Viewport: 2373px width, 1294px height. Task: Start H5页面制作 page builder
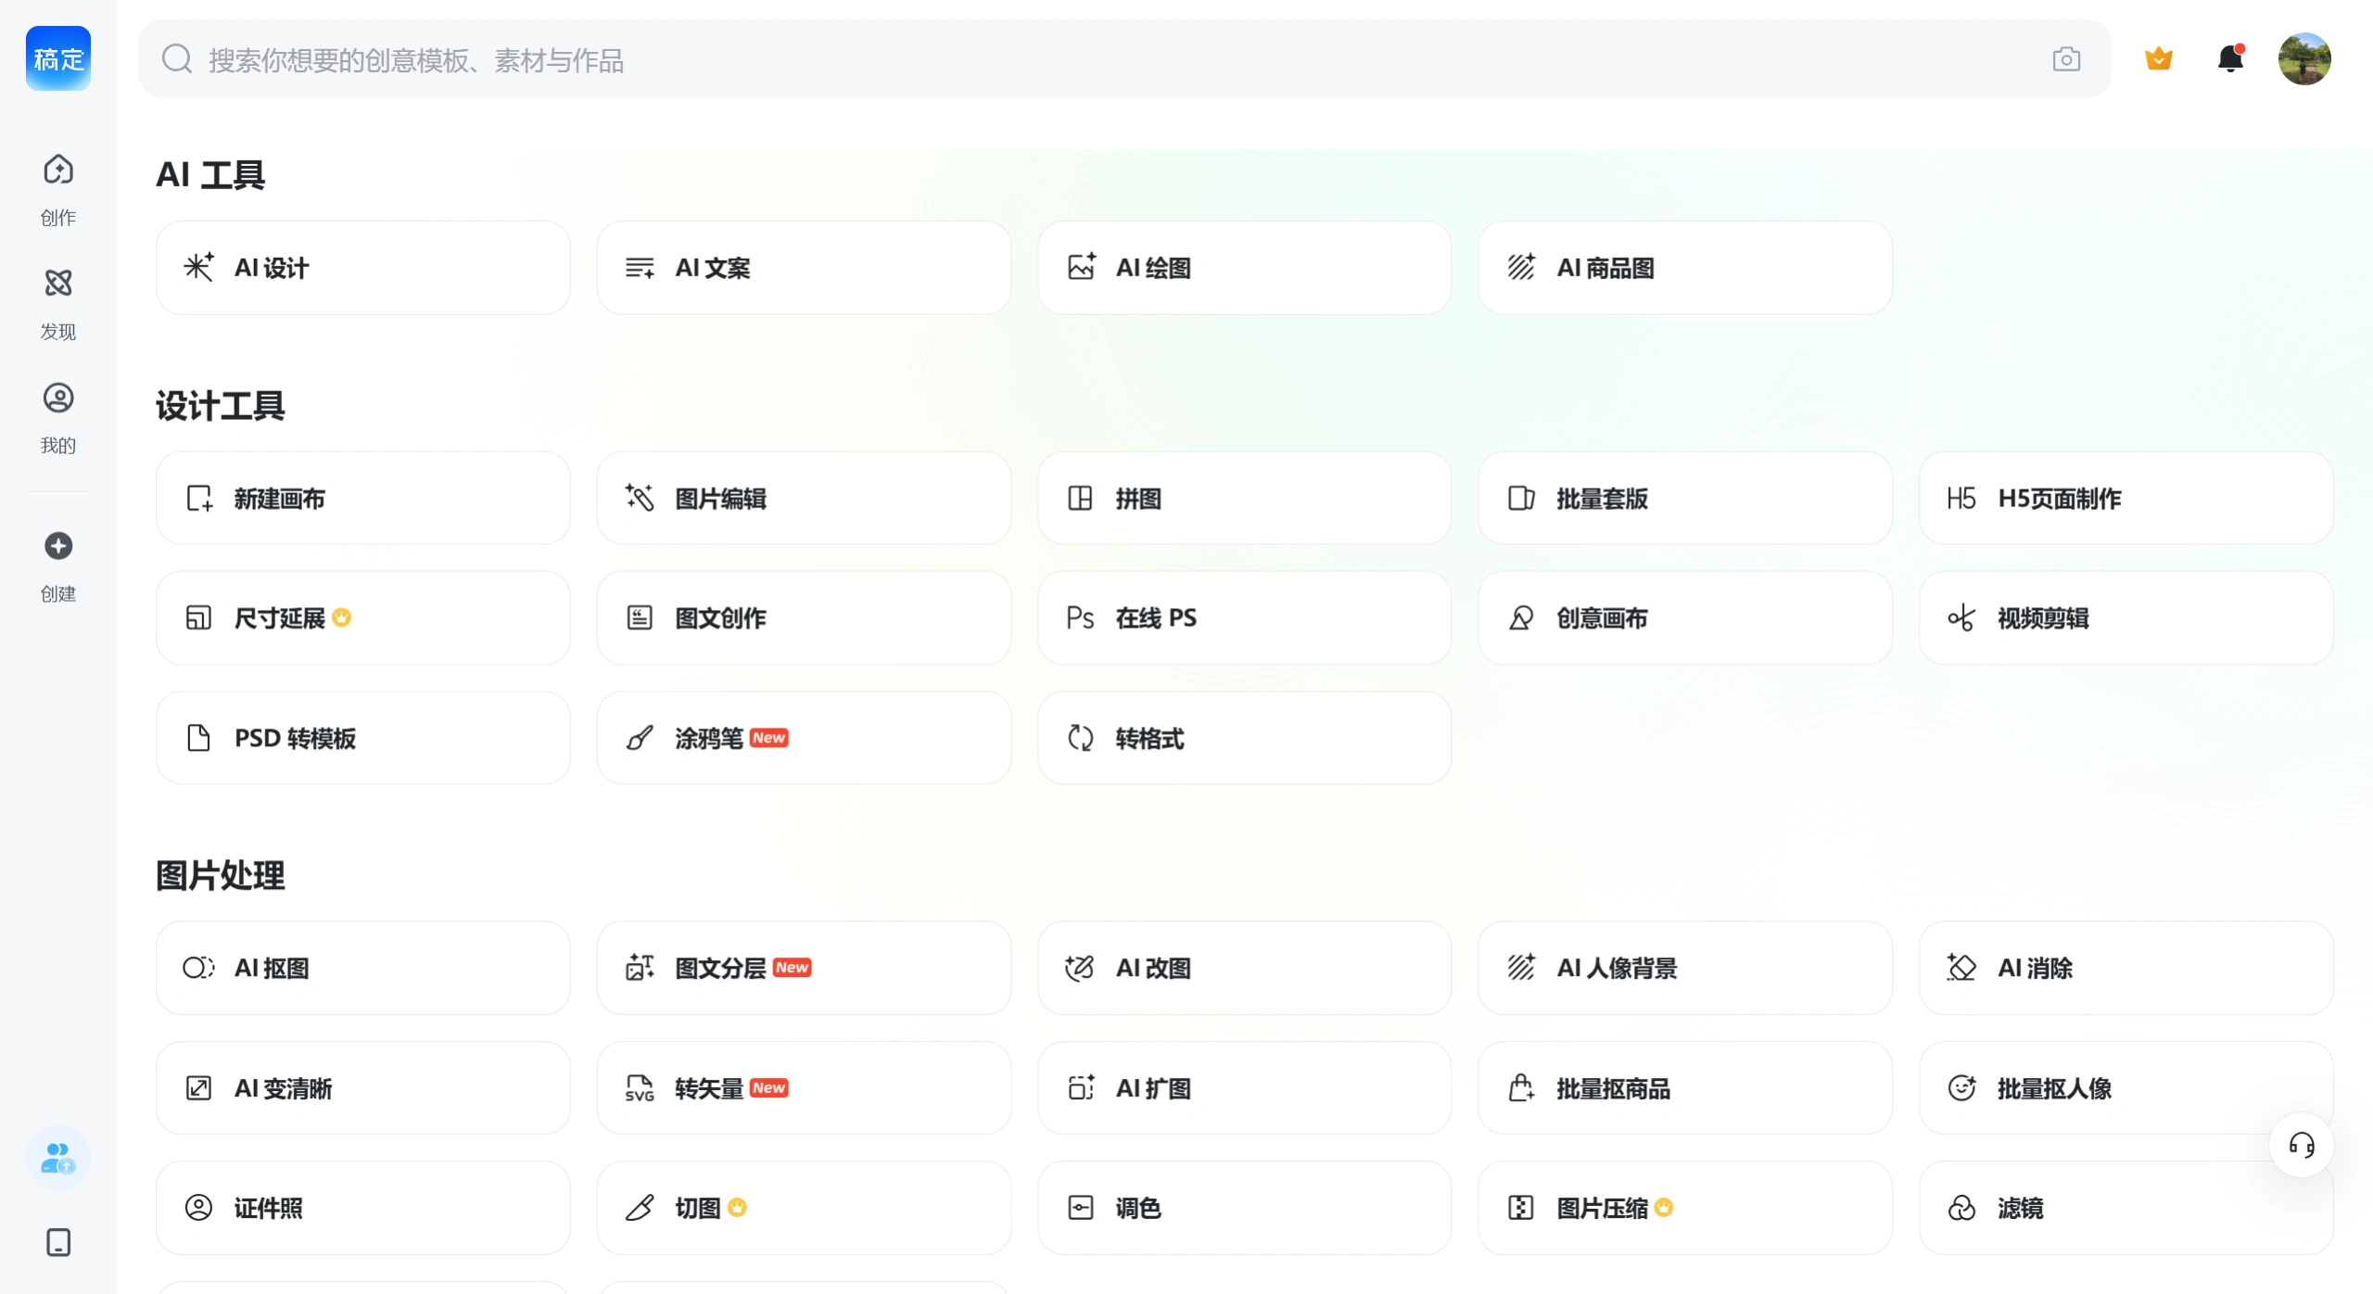coord(2125,498)
